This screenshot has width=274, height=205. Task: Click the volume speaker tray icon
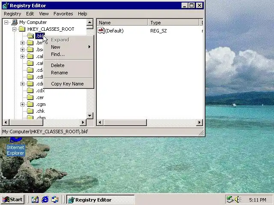pyautogui.click(x=238, y=199)
